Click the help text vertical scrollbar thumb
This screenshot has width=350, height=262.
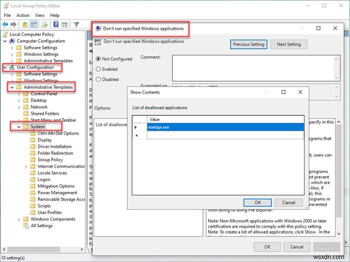click(x=339, y=171)
